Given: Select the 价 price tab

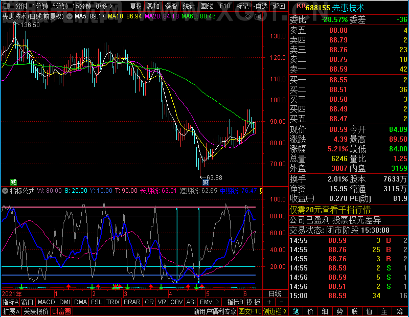Looking at the screenshot, I should tap(310, 311).
